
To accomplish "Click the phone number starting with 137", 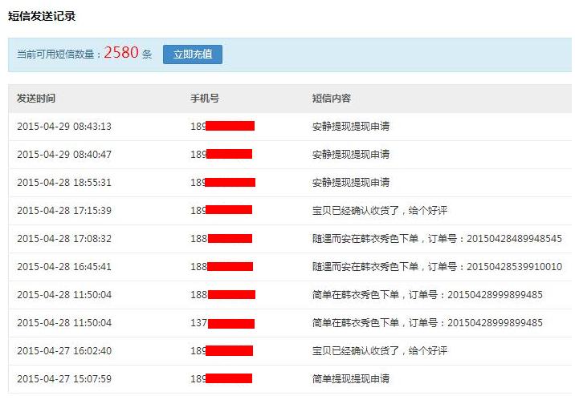I will (222, 323).
